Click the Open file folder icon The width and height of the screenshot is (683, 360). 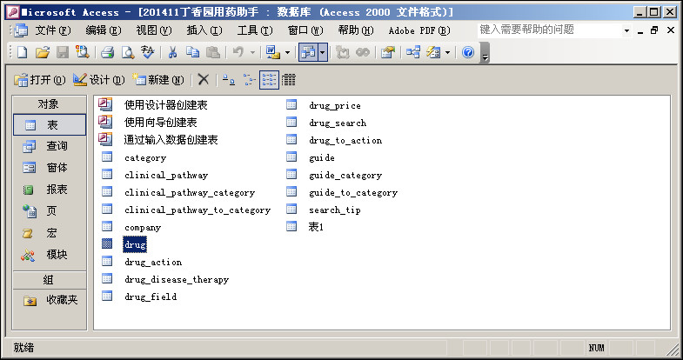(43, 53)
